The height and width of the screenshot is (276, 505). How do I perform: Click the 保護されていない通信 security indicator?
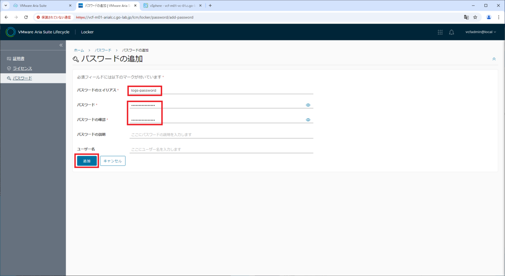click(x=53, y=17)
